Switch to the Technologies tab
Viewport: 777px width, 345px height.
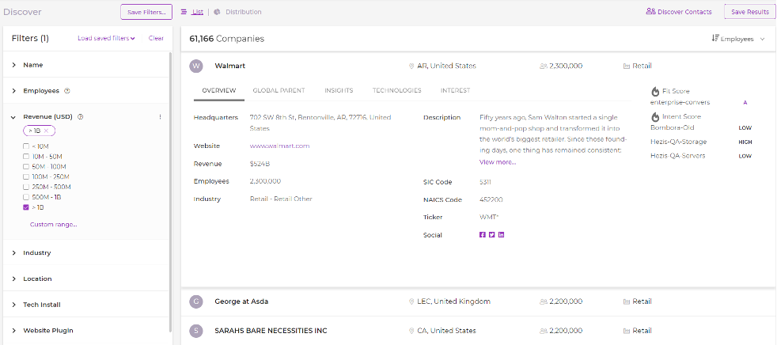[397, 91]
